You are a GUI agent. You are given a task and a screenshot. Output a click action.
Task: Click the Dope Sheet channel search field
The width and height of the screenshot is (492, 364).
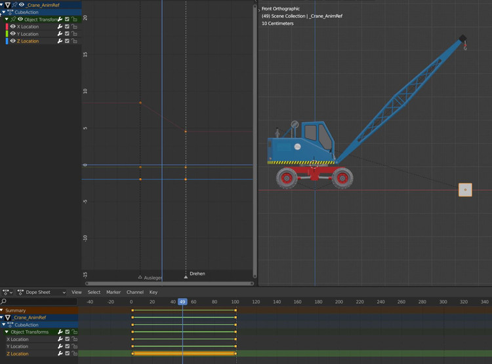point(39,301)
